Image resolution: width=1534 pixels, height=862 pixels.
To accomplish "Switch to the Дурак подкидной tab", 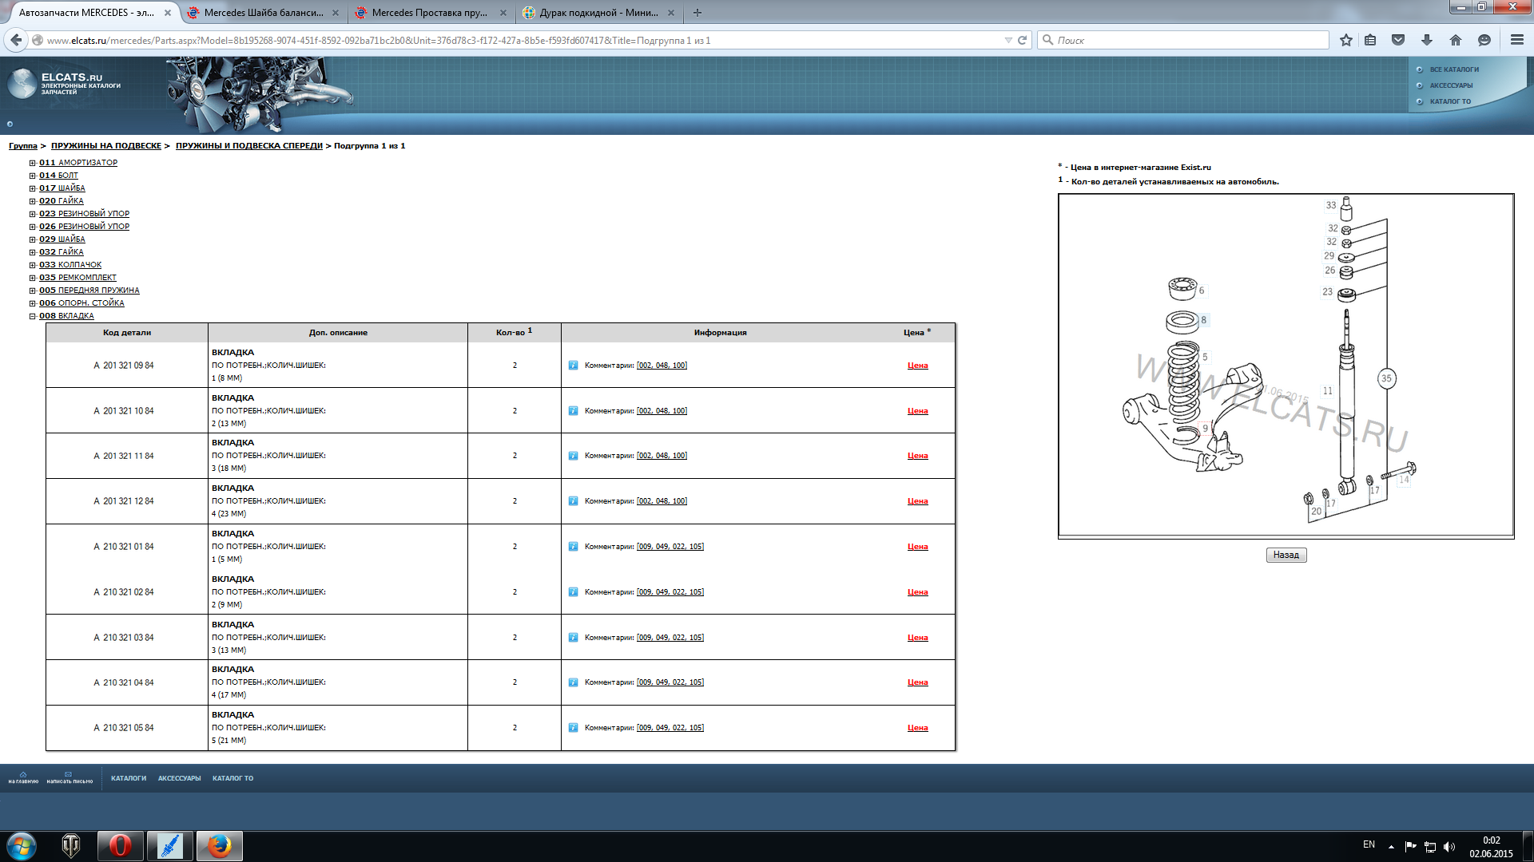I will [597, 13].
